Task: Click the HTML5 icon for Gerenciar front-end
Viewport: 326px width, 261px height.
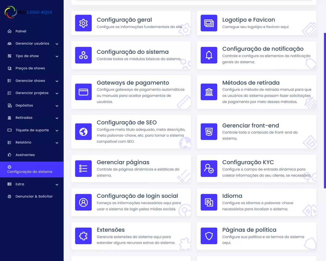Action: [209, 132]
